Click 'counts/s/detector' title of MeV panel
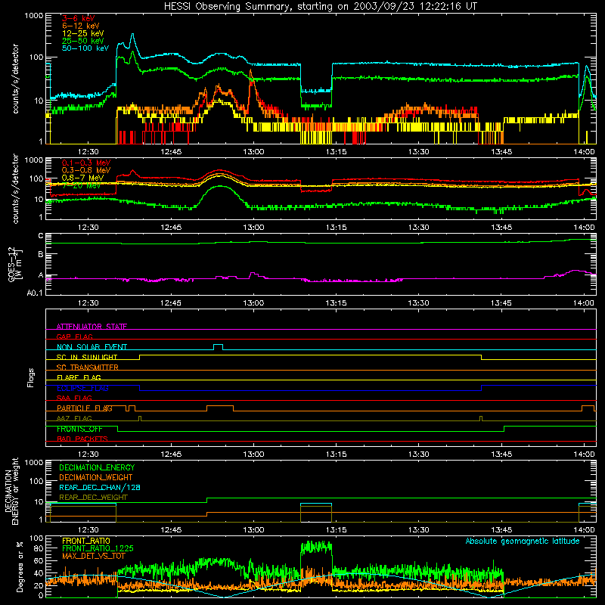 [x=15, y=188]
